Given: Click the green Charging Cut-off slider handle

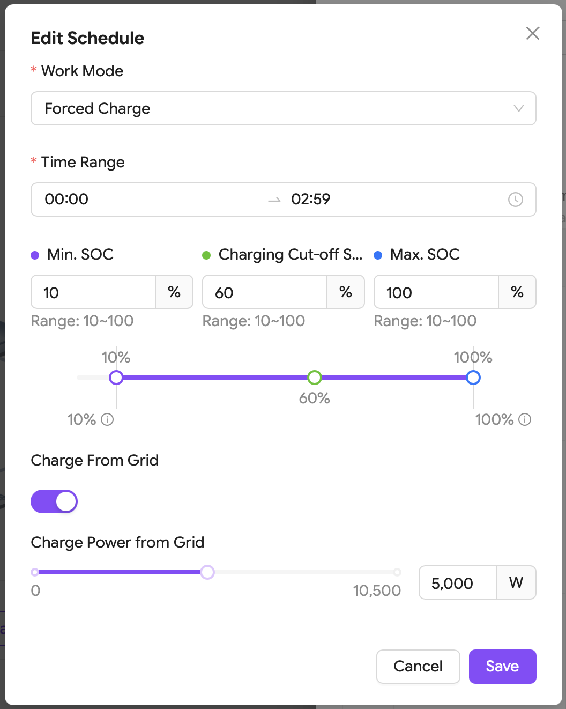Looking at the screenshot, I should click(315, 378).
